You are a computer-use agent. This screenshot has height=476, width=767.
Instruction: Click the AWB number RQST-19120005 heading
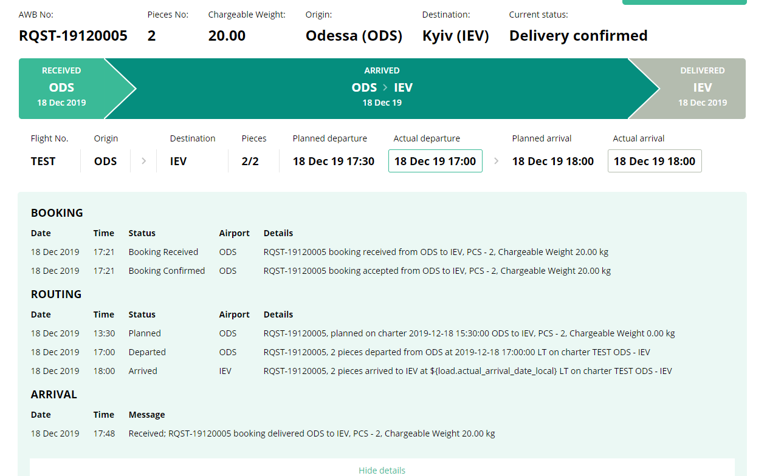73,36
